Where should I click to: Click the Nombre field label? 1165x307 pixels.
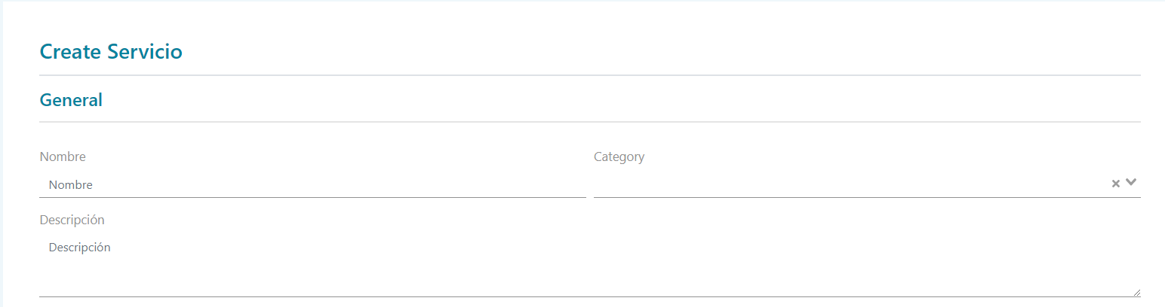pos(63,157)
